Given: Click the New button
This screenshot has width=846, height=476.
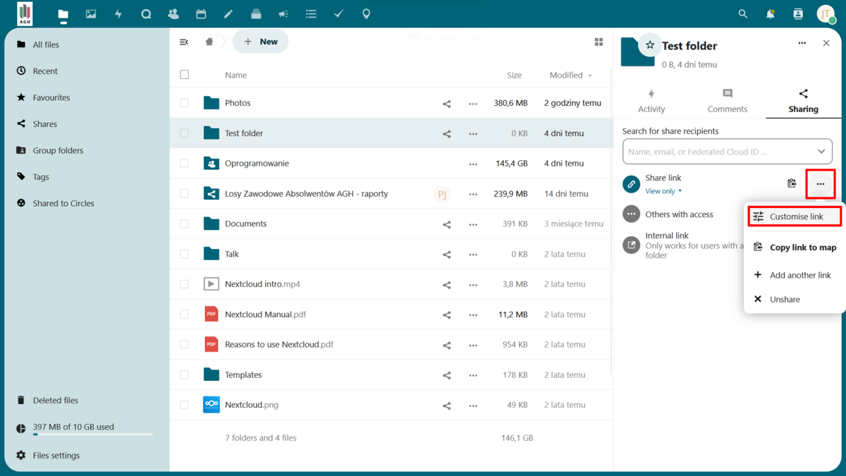Looking at the screenshot, I should [x=261, y=42].
